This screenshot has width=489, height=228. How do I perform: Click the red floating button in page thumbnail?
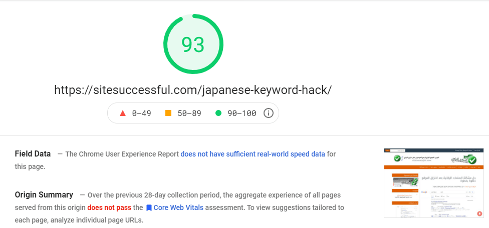479,213
